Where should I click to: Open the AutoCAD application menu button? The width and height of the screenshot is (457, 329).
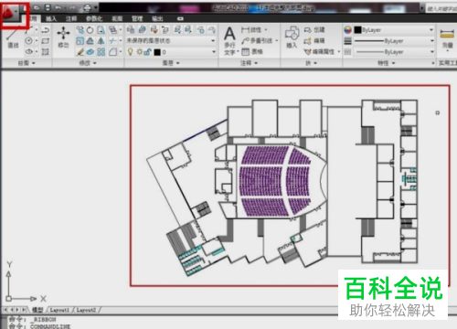tap(11, 13)
